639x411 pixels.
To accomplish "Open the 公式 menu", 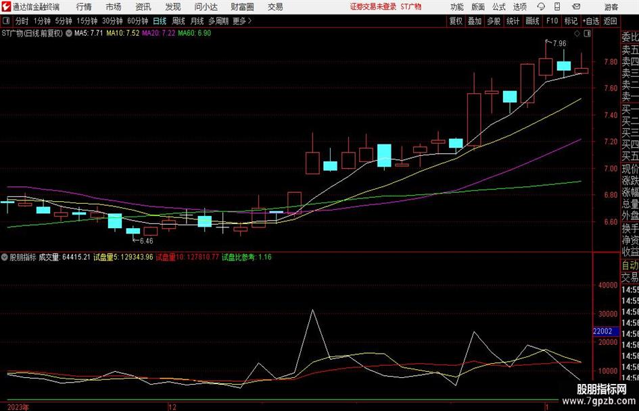I will tap(498, 7).
